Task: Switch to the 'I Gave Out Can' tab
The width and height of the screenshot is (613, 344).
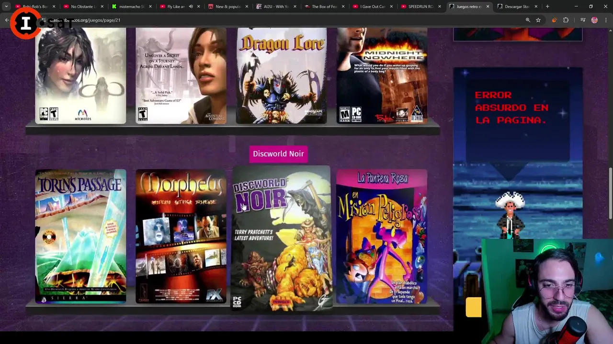Action: pyautogui.click(x=372, y=7)
